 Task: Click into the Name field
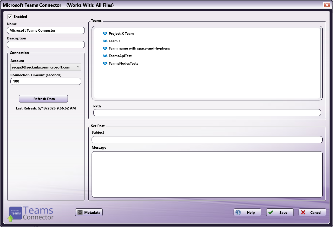click(46, 30)
